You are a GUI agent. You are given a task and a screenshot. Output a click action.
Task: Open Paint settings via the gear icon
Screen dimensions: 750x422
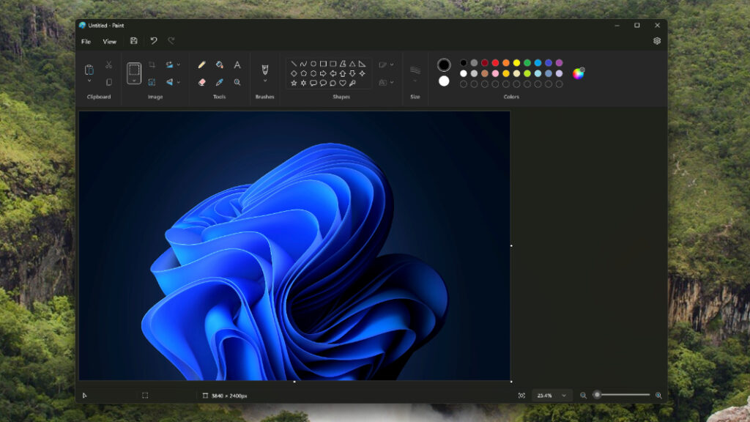657,41
